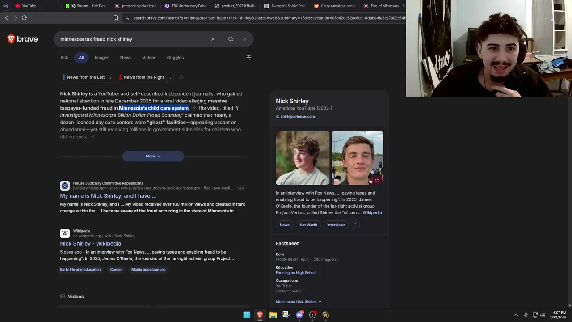Image resolution: width=572 pixels, height=322 pixels.
Task: Open volume control in system tray
Action: pos(543,315)
